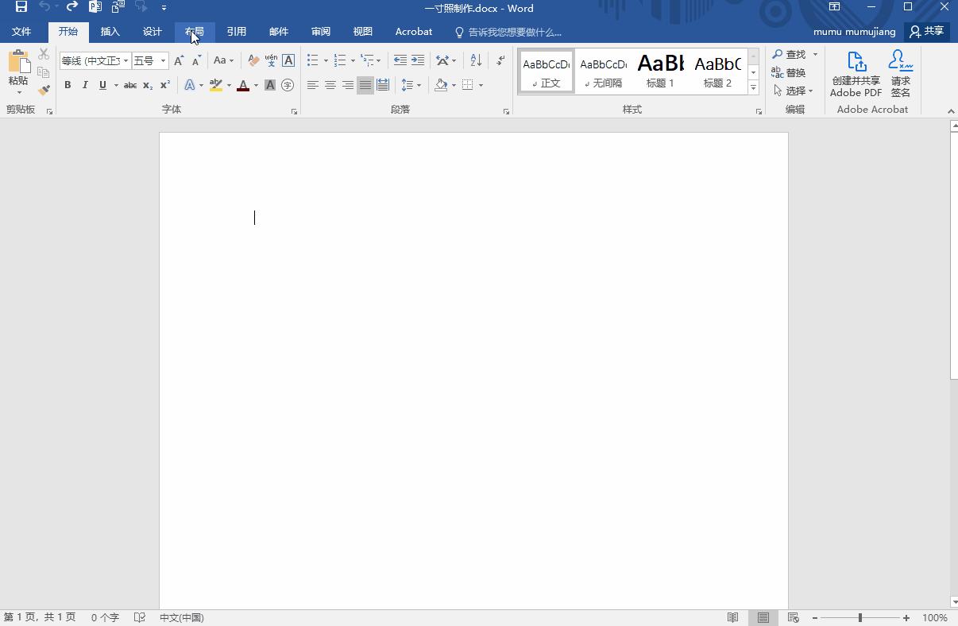Expand the styles gallery list
Viewport: 958px width, 626px height.
click(x=753, y=88)
